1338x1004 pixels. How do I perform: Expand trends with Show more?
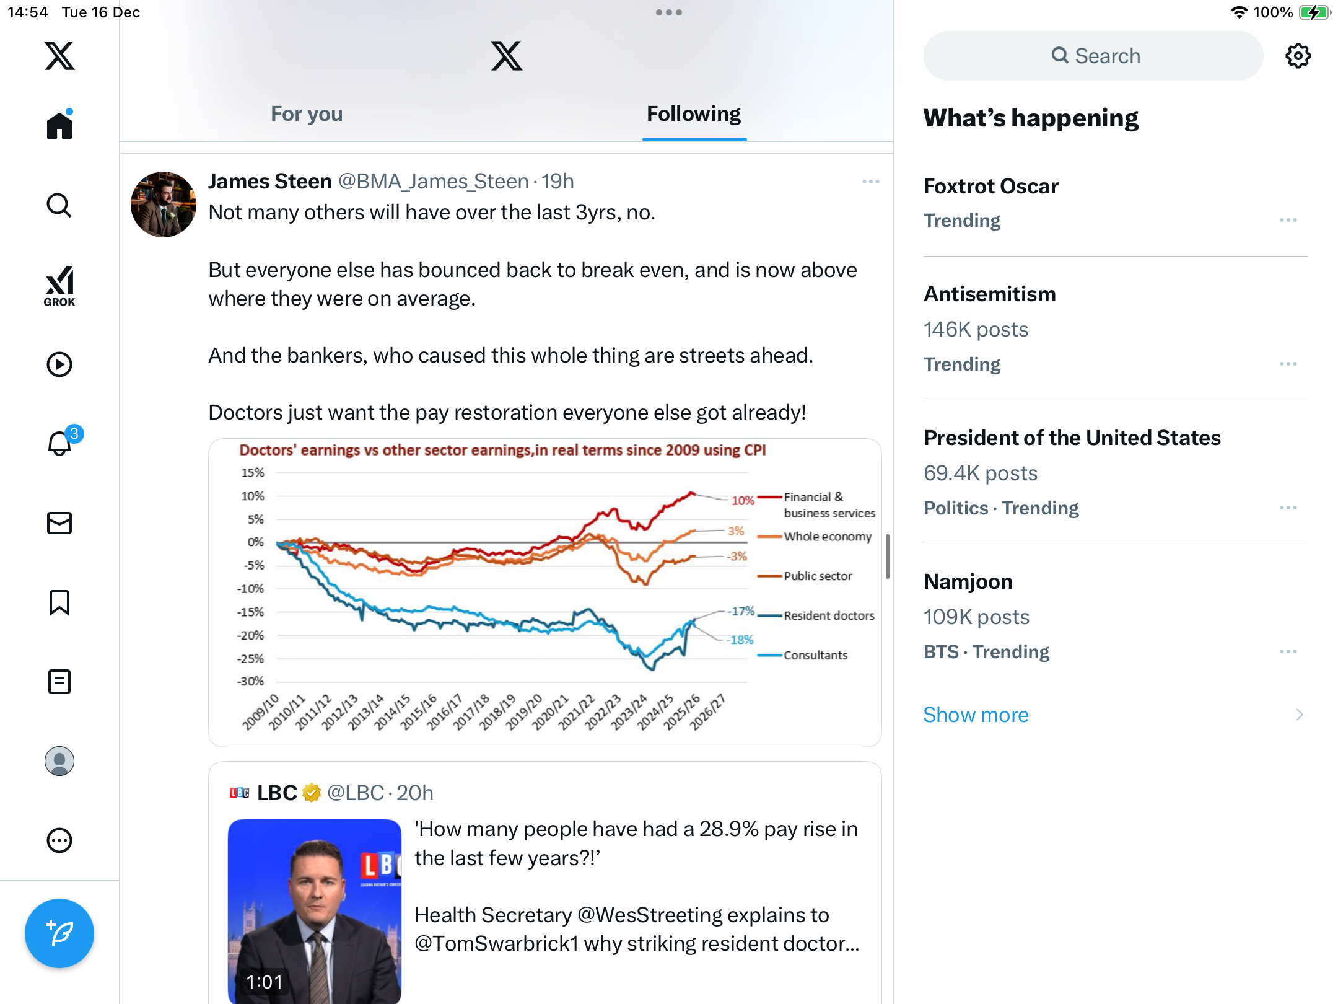point(976,715)
